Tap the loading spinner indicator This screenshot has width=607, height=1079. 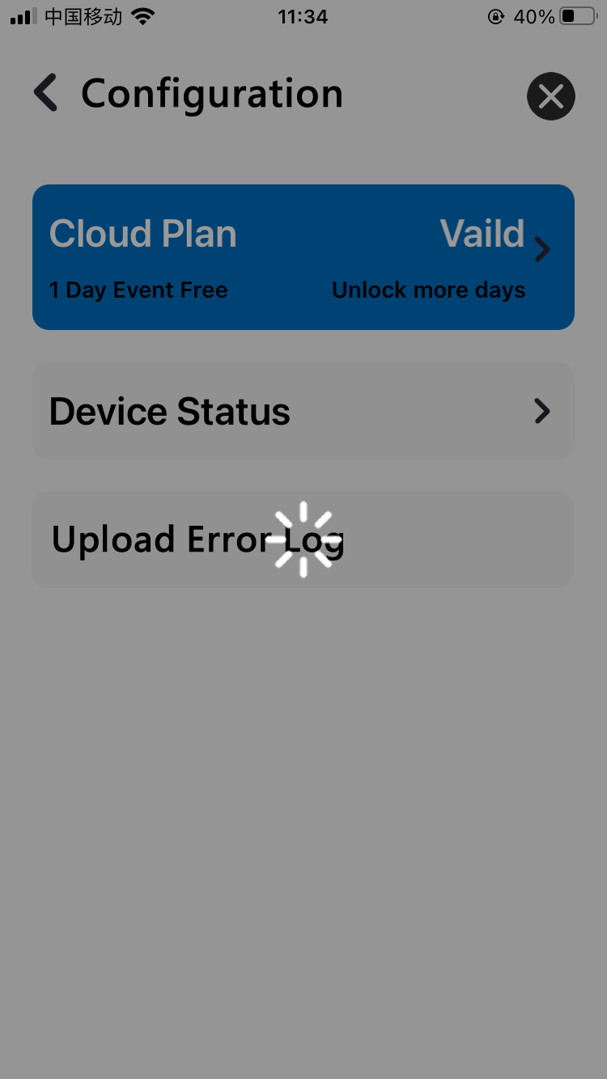pos(303,539)
